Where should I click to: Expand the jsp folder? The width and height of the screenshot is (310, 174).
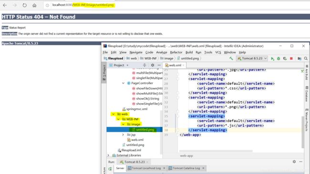tap(123, 135)
